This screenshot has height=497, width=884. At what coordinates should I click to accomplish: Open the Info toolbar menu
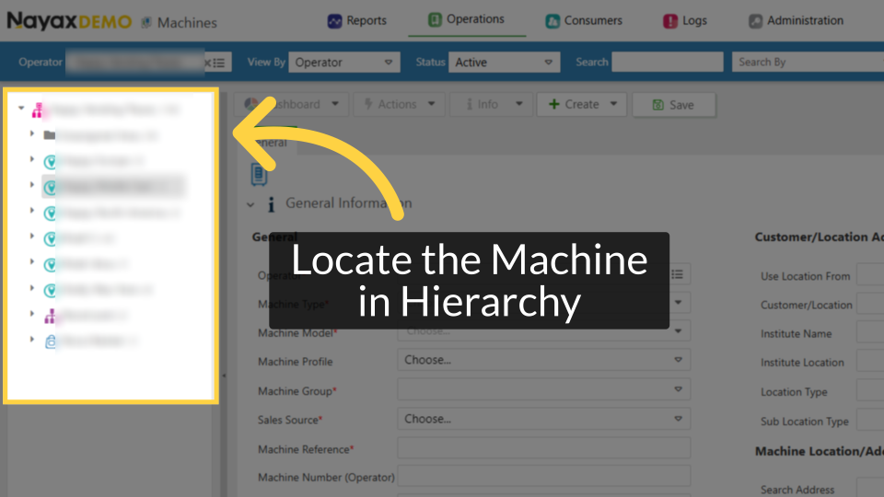coord(491,104)
